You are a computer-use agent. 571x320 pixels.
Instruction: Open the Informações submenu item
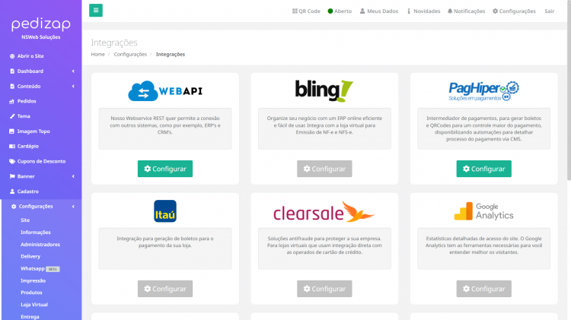(x=35, y=233)
